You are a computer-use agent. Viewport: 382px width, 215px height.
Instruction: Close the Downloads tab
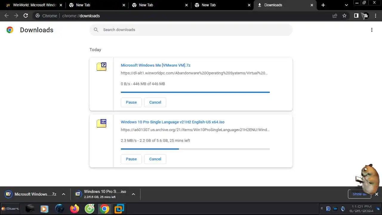pos(312,5)
